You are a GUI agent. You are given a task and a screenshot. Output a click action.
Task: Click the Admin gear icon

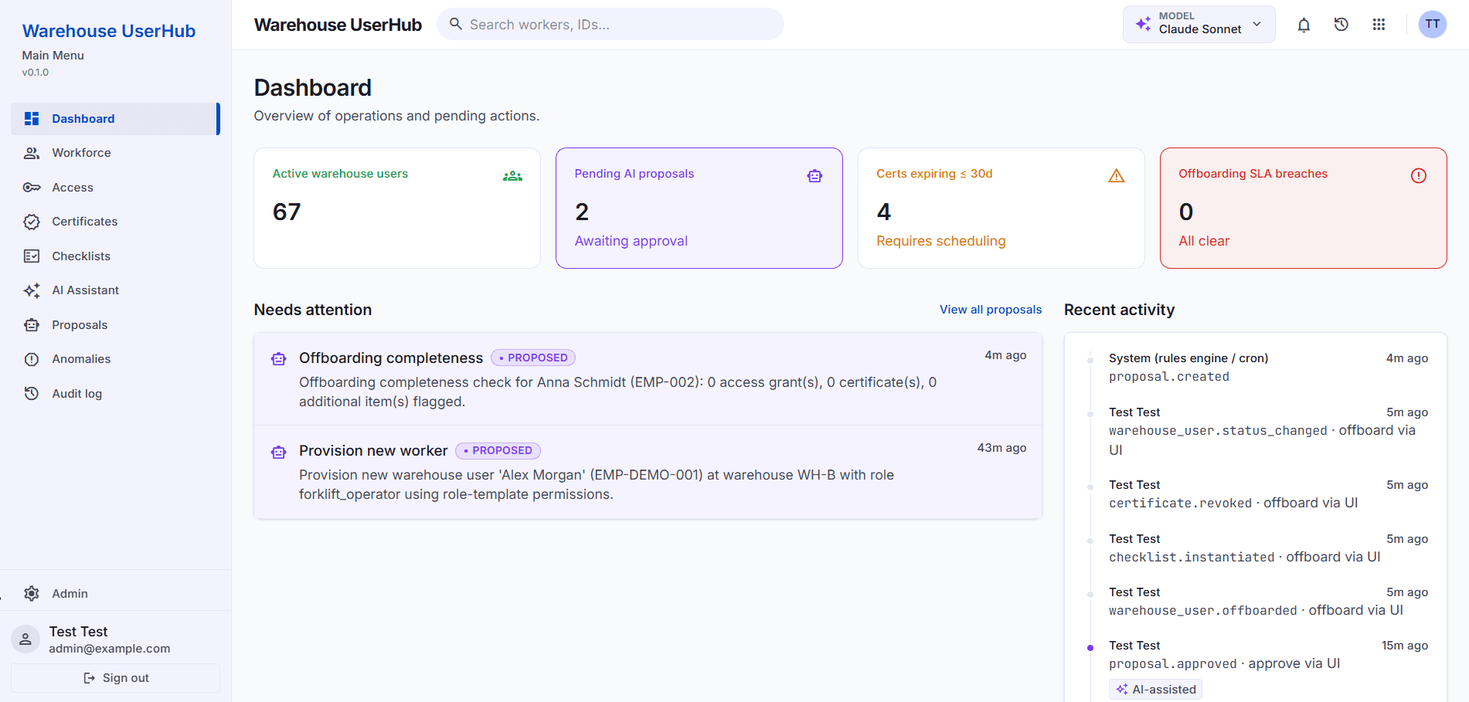pos(32,594)
